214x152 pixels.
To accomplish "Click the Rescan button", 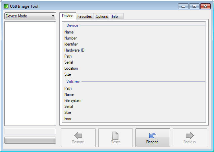I will click(x=153, y=138).
